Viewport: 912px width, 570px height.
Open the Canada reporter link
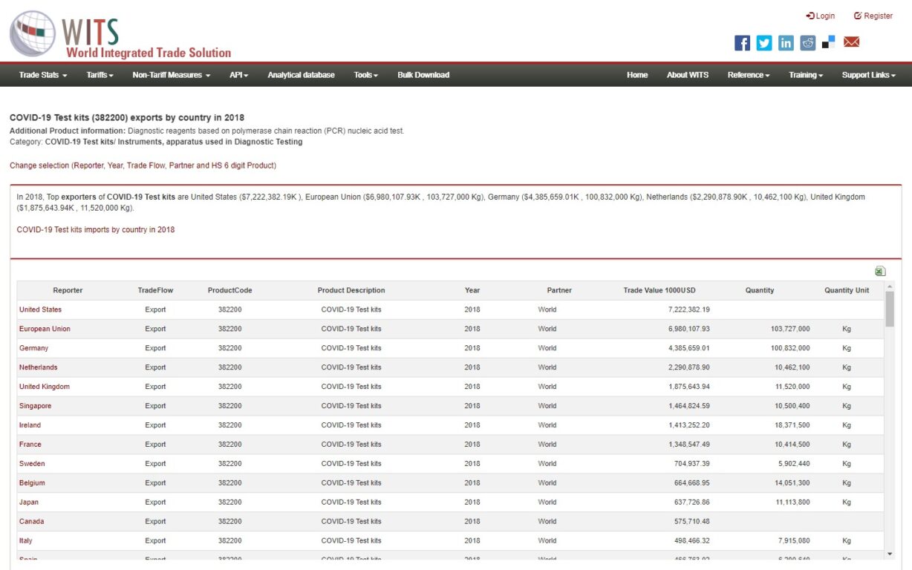(x=31, y=522)
